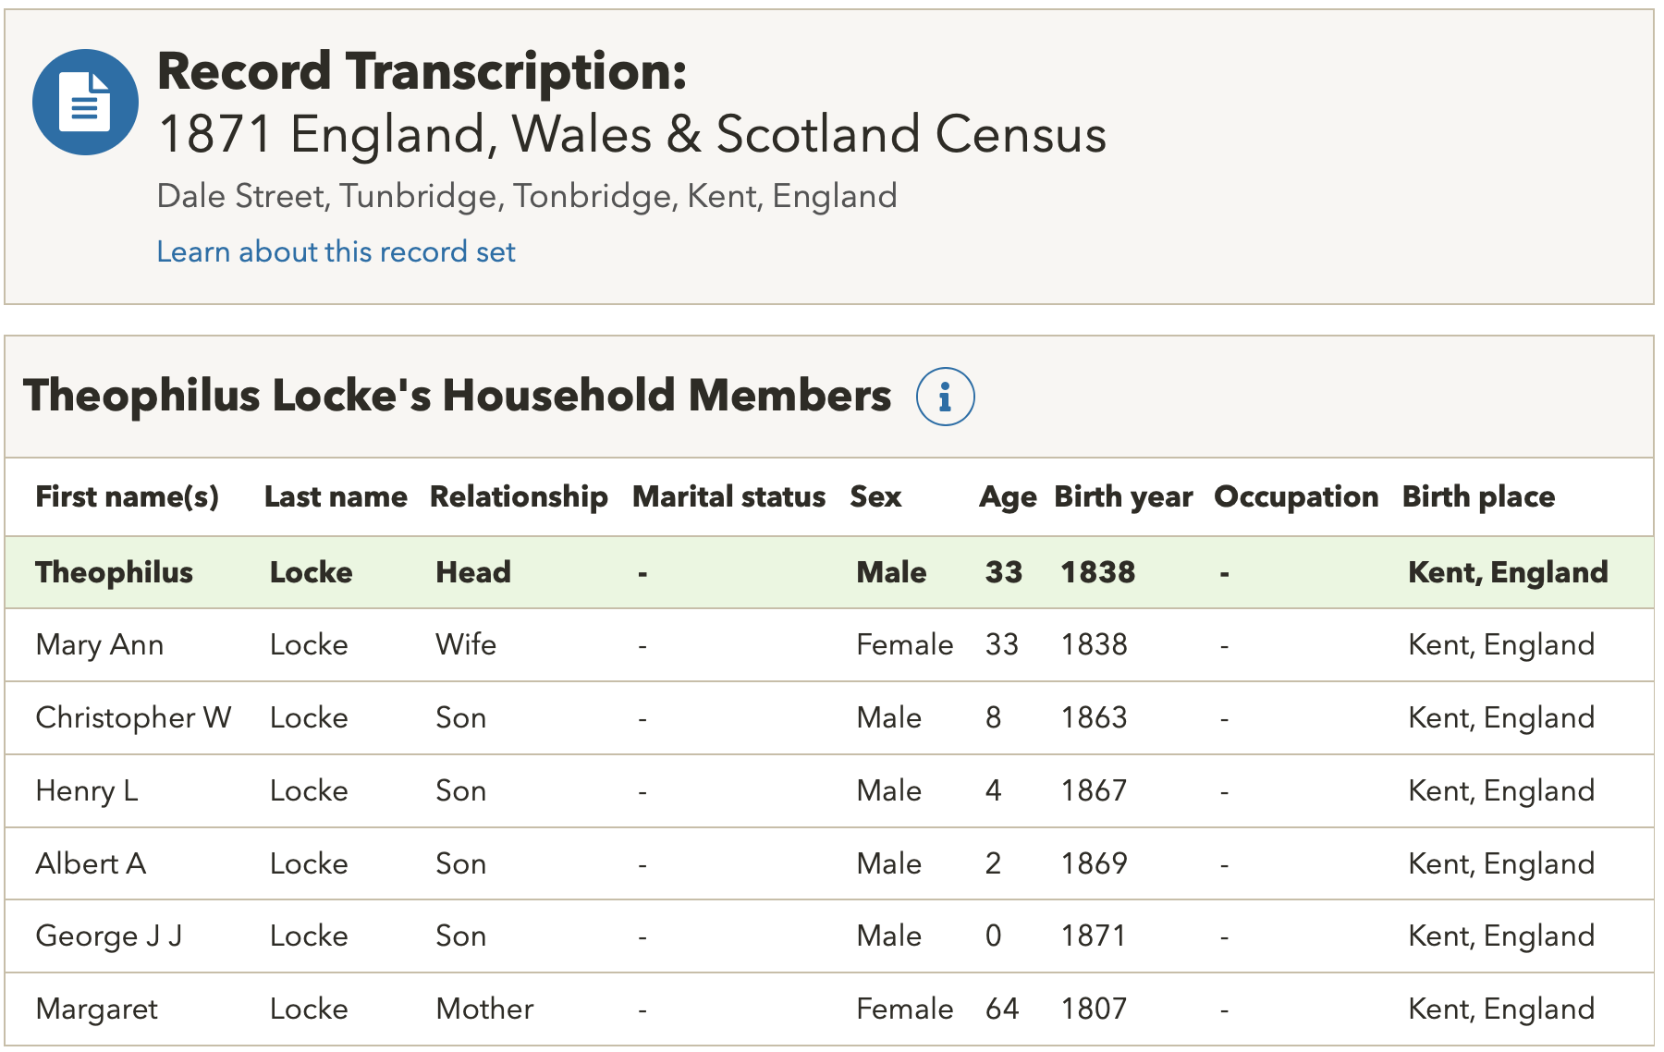Click the 'Record Transcription:' heading
This screenshot has height=1052, width=1664.
(x=422, y=71)
